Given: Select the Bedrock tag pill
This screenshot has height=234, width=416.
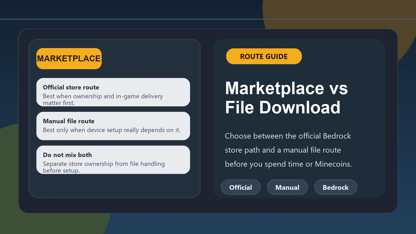Looking at the screenshot, I should 336,187.
